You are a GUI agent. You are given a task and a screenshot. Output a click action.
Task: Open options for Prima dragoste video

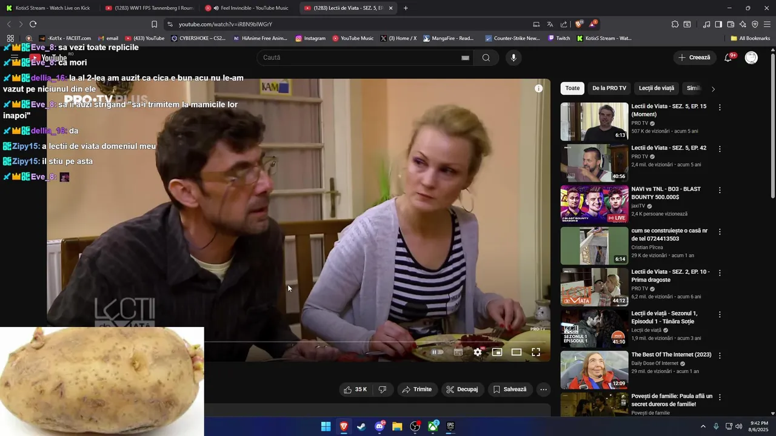(x=720, y=272)
